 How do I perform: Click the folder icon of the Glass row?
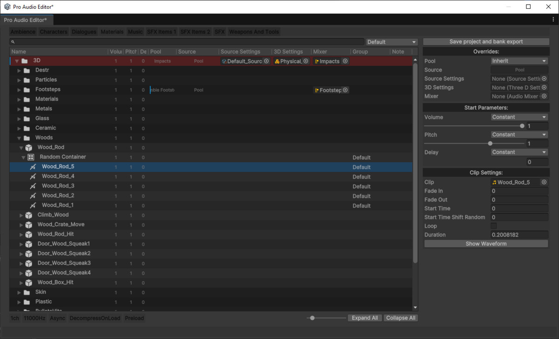pos(27,118)
